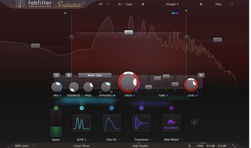Click the Transients source drag button
251x148 pixels.
141,108
